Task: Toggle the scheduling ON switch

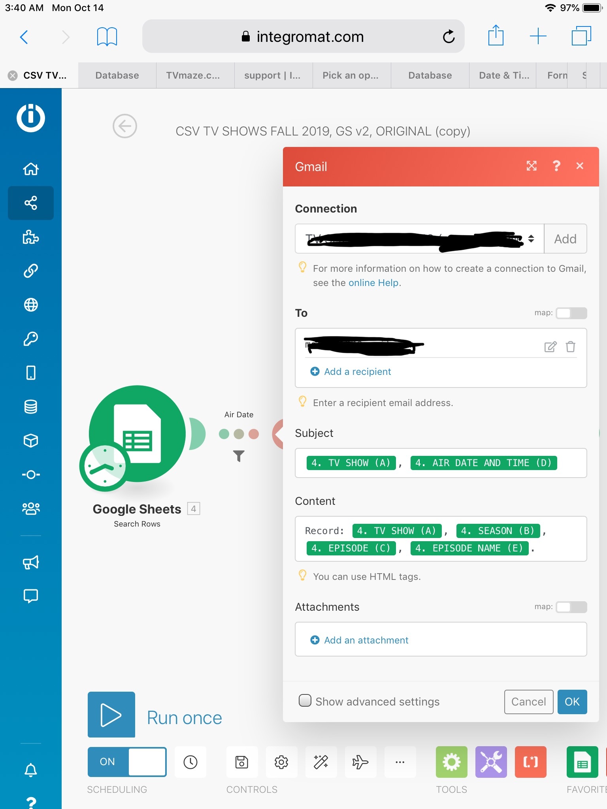Action: 127,762
